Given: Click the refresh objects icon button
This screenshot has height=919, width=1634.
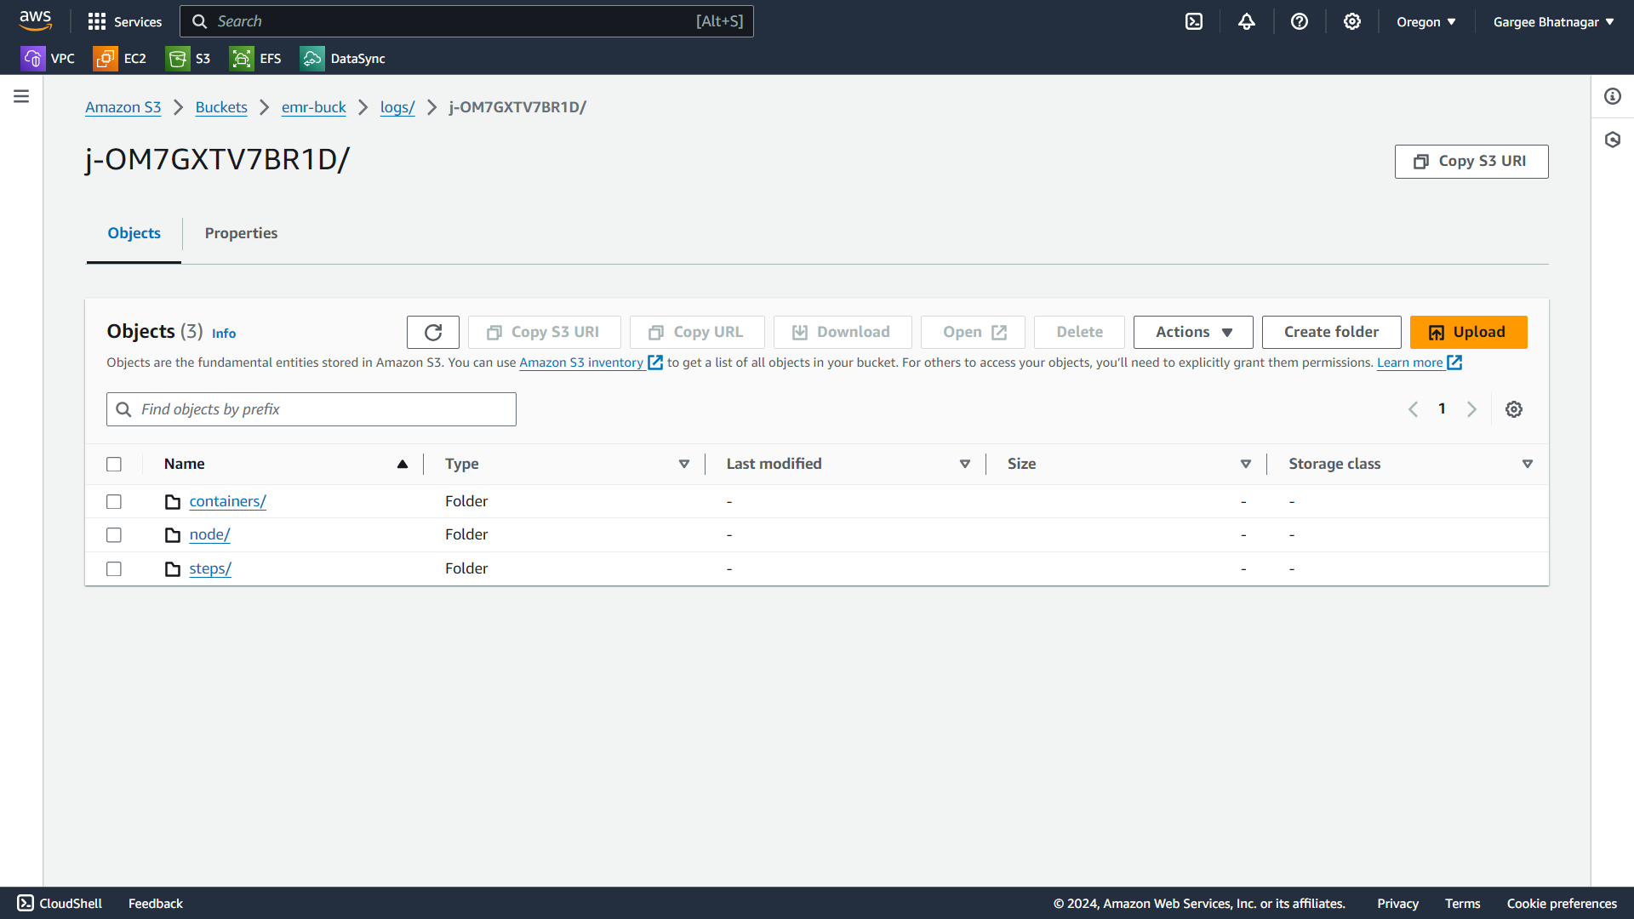Looking at the screenshot, I should pos(432,332).
